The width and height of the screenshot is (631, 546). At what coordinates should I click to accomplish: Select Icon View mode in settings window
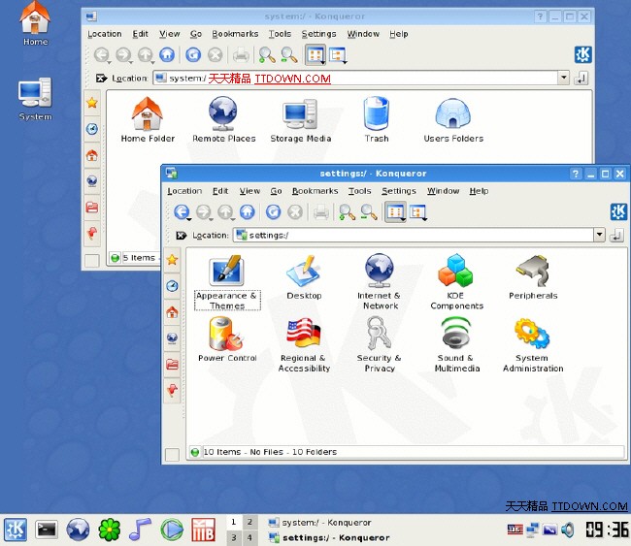[395, 211]
